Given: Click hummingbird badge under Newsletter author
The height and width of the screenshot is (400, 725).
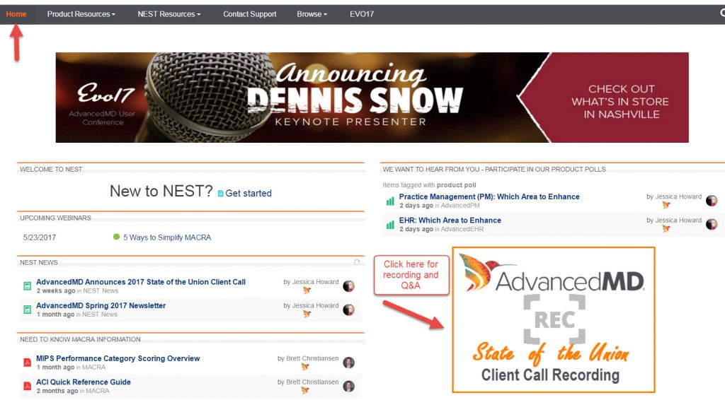Looking at the screenshot, I should (x=307, y=314).
